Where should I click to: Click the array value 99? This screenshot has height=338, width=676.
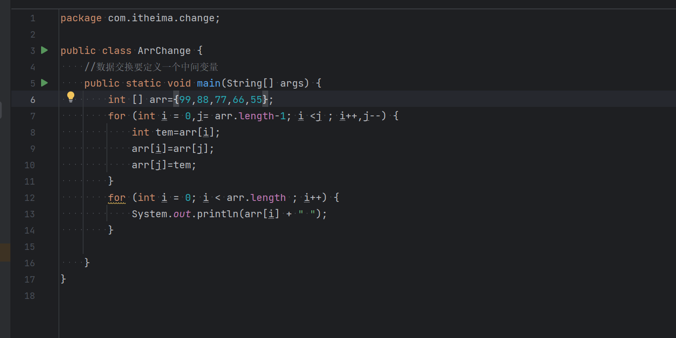(x=185, y=100)
